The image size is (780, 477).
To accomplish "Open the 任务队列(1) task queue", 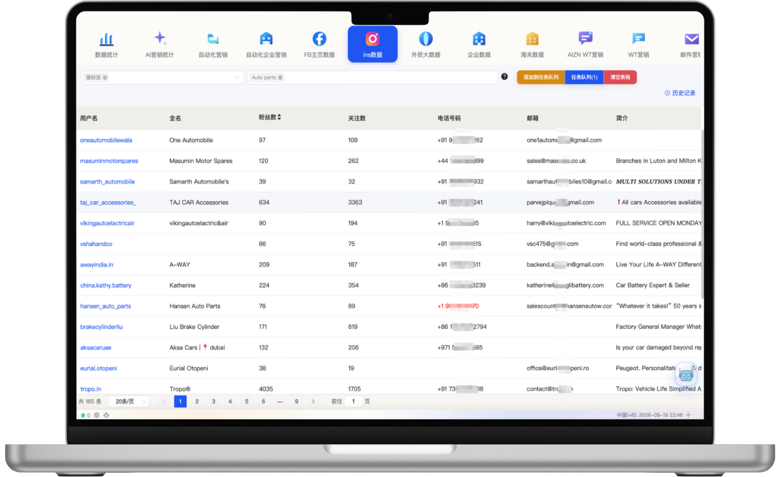I will pos(584,77).
